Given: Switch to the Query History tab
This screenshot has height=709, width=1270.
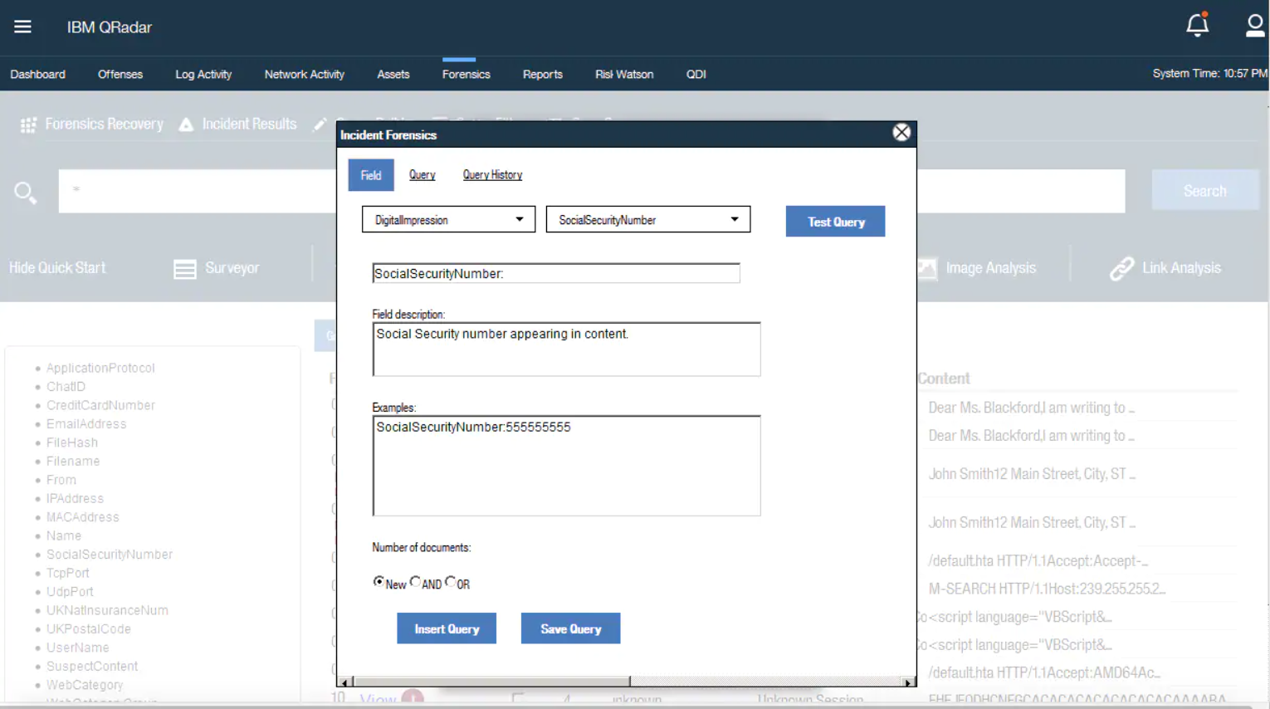Looking at the screenshot, I should click(492, 175).
